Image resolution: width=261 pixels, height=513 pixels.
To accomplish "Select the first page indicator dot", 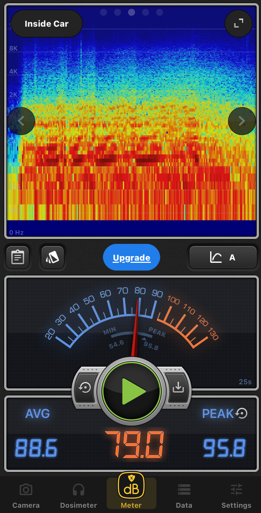I will click(103, 13).
